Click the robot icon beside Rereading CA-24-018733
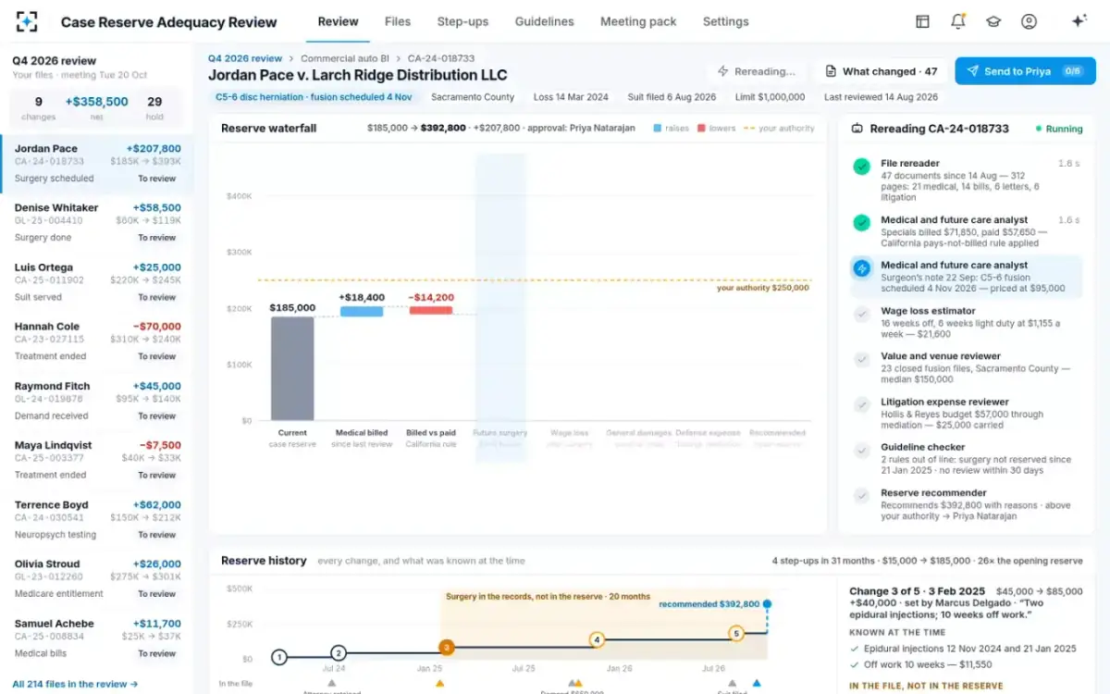The image size is (1110, 694). [857, 129]
